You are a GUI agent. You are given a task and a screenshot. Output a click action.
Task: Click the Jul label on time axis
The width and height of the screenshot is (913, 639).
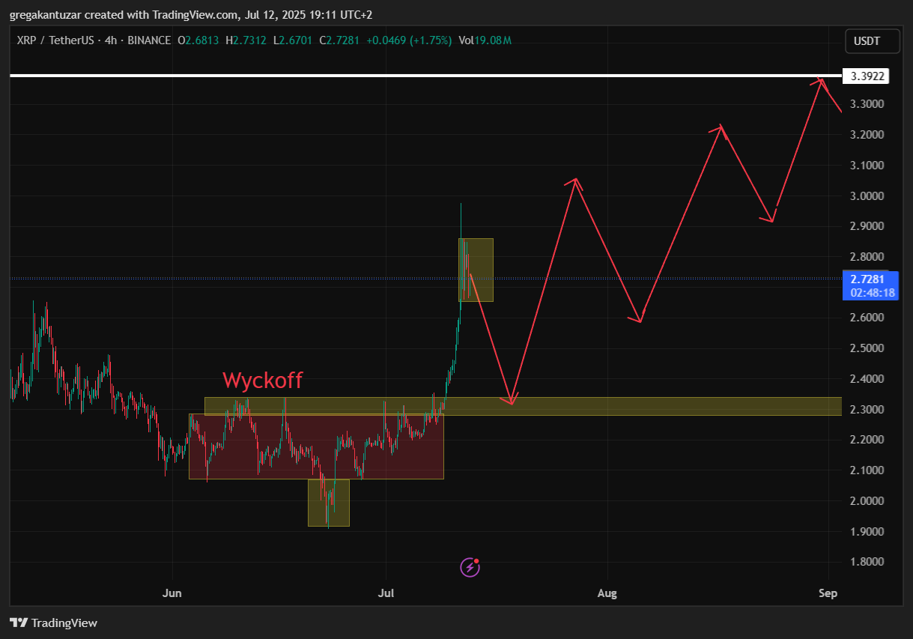[386, 593]
